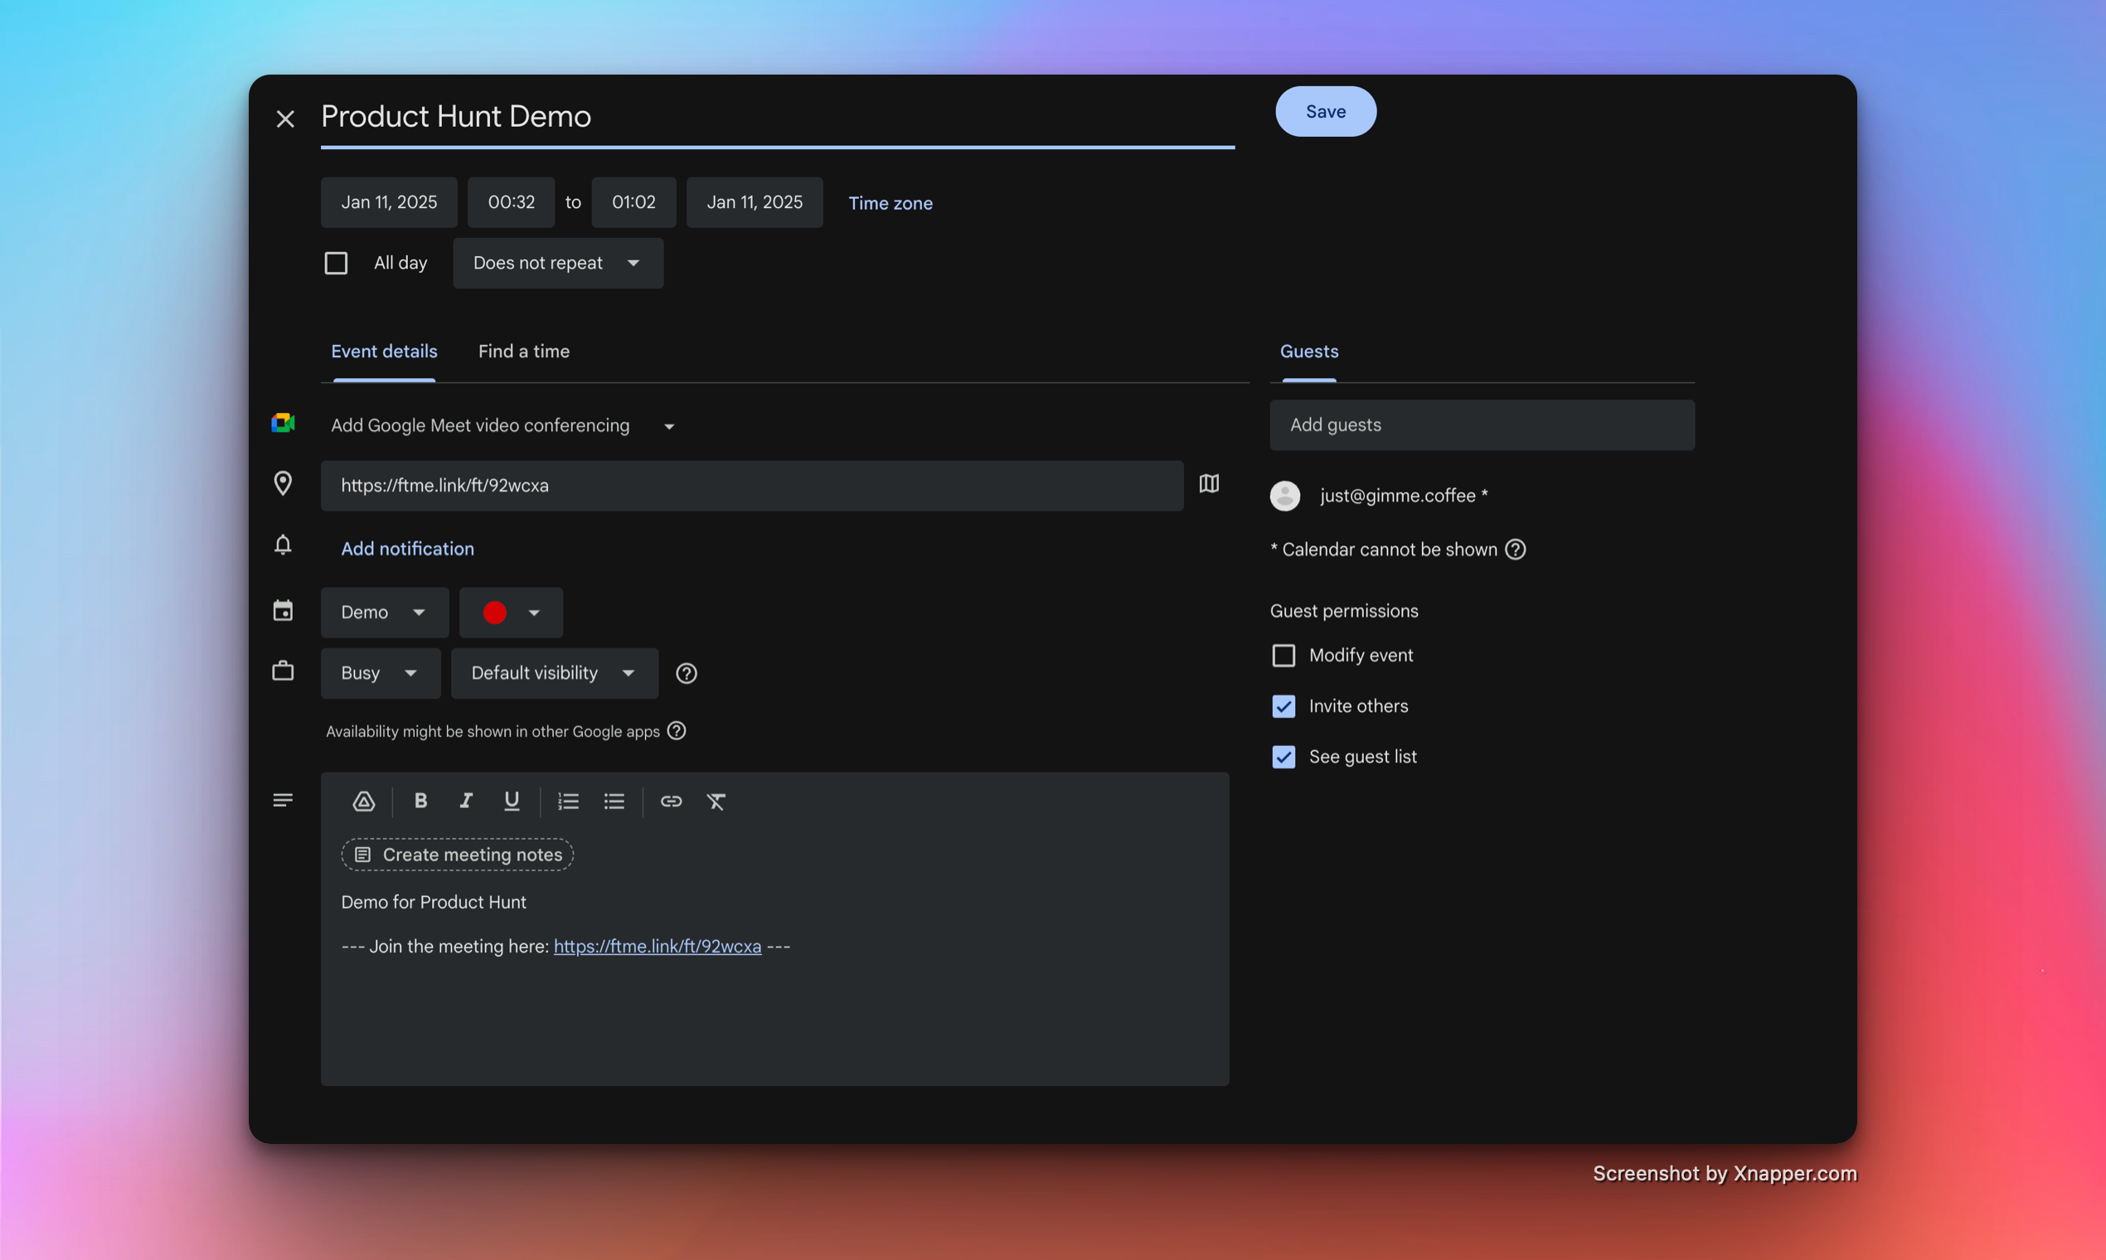Click the Time zone link
The width and height of the screenshot is (2106, 1260).
tap(890, 203)
